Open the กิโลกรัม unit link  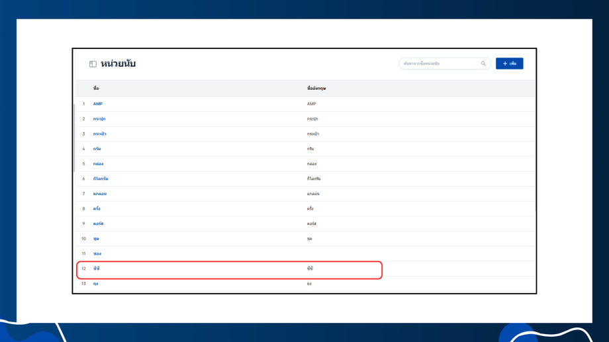tap(101, 179)
